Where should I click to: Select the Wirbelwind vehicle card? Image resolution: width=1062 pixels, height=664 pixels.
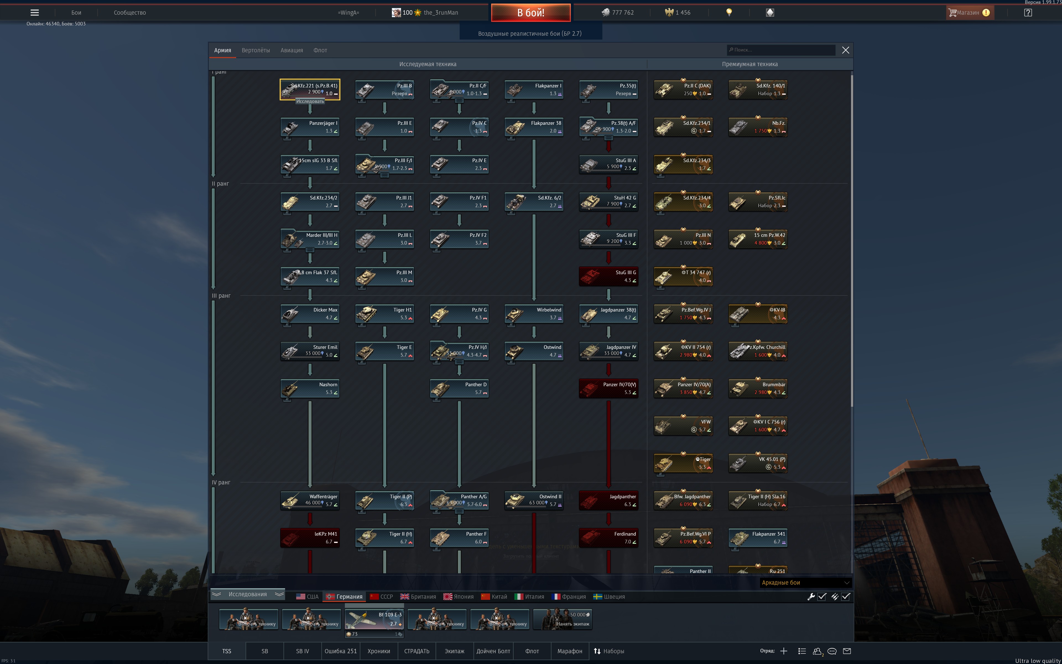[534, 313]
